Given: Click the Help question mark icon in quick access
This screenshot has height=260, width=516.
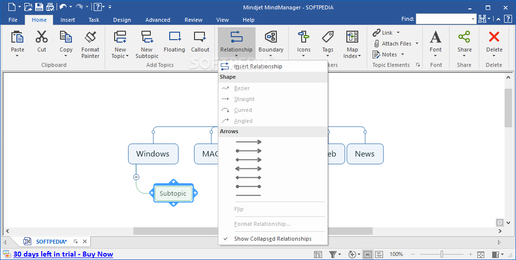Looking at the screenshot, I should (x=97, y=6).
